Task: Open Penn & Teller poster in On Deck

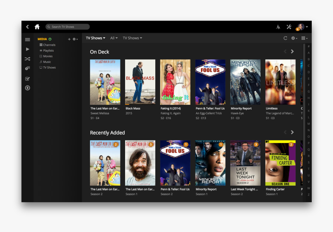Action: tap(210, 82)
